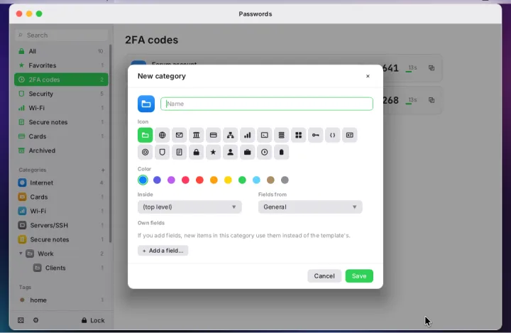Select the signal bars chart icon
The width and height of the screenshot is (511, 333).
(248, 135)
